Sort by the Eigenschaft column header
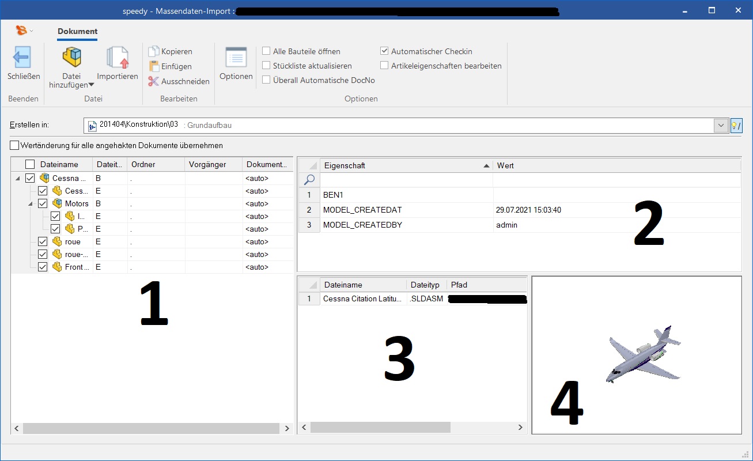 (403, 165)
